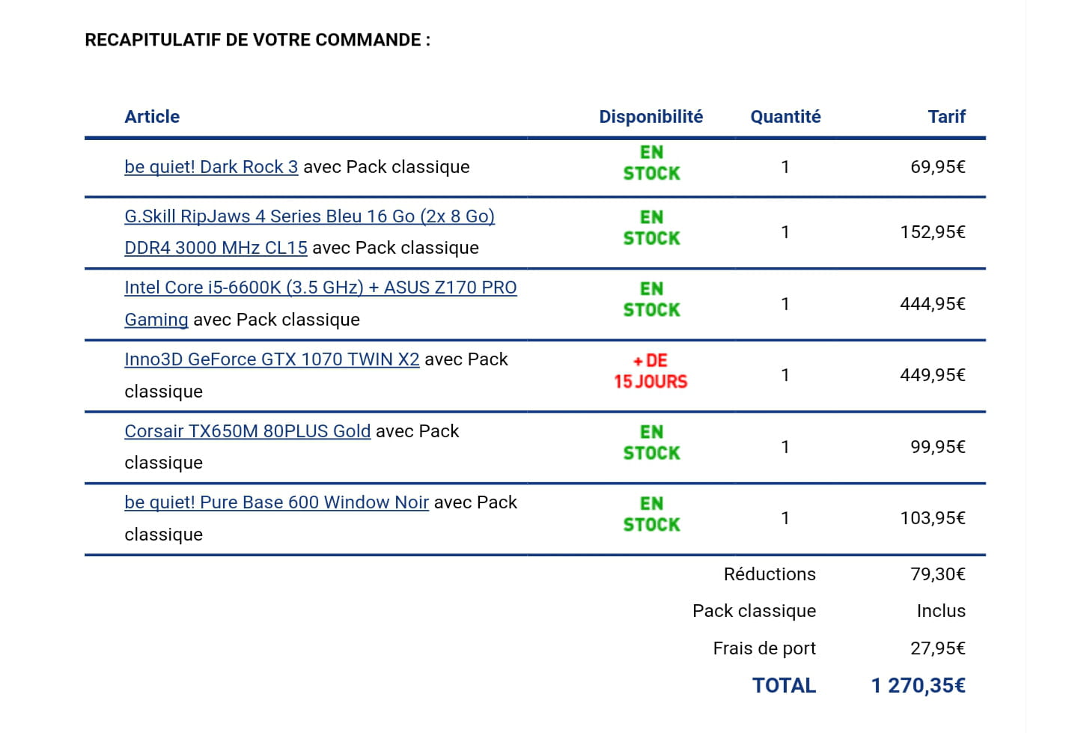This screenshot has width=1069, height=733.
Task: Select the price 444,95€
Action: (933, 304)
